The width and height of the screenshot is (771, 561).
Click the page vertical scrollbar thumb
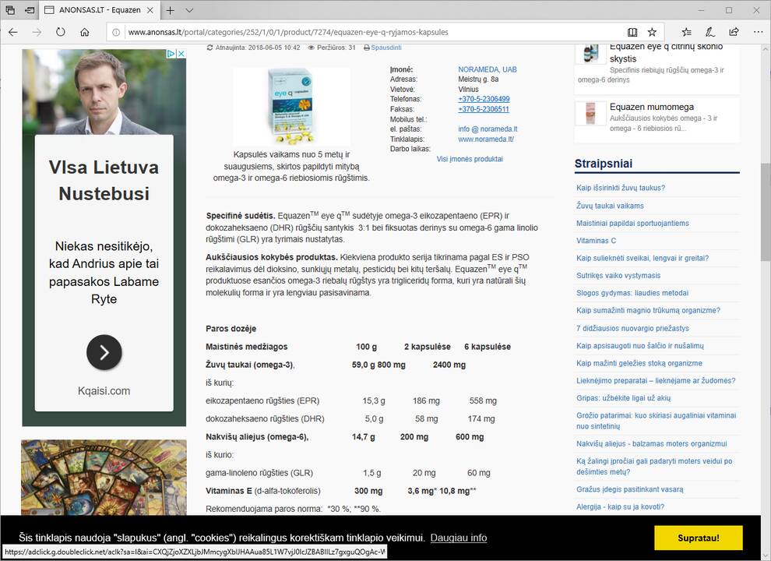[766, 212]
